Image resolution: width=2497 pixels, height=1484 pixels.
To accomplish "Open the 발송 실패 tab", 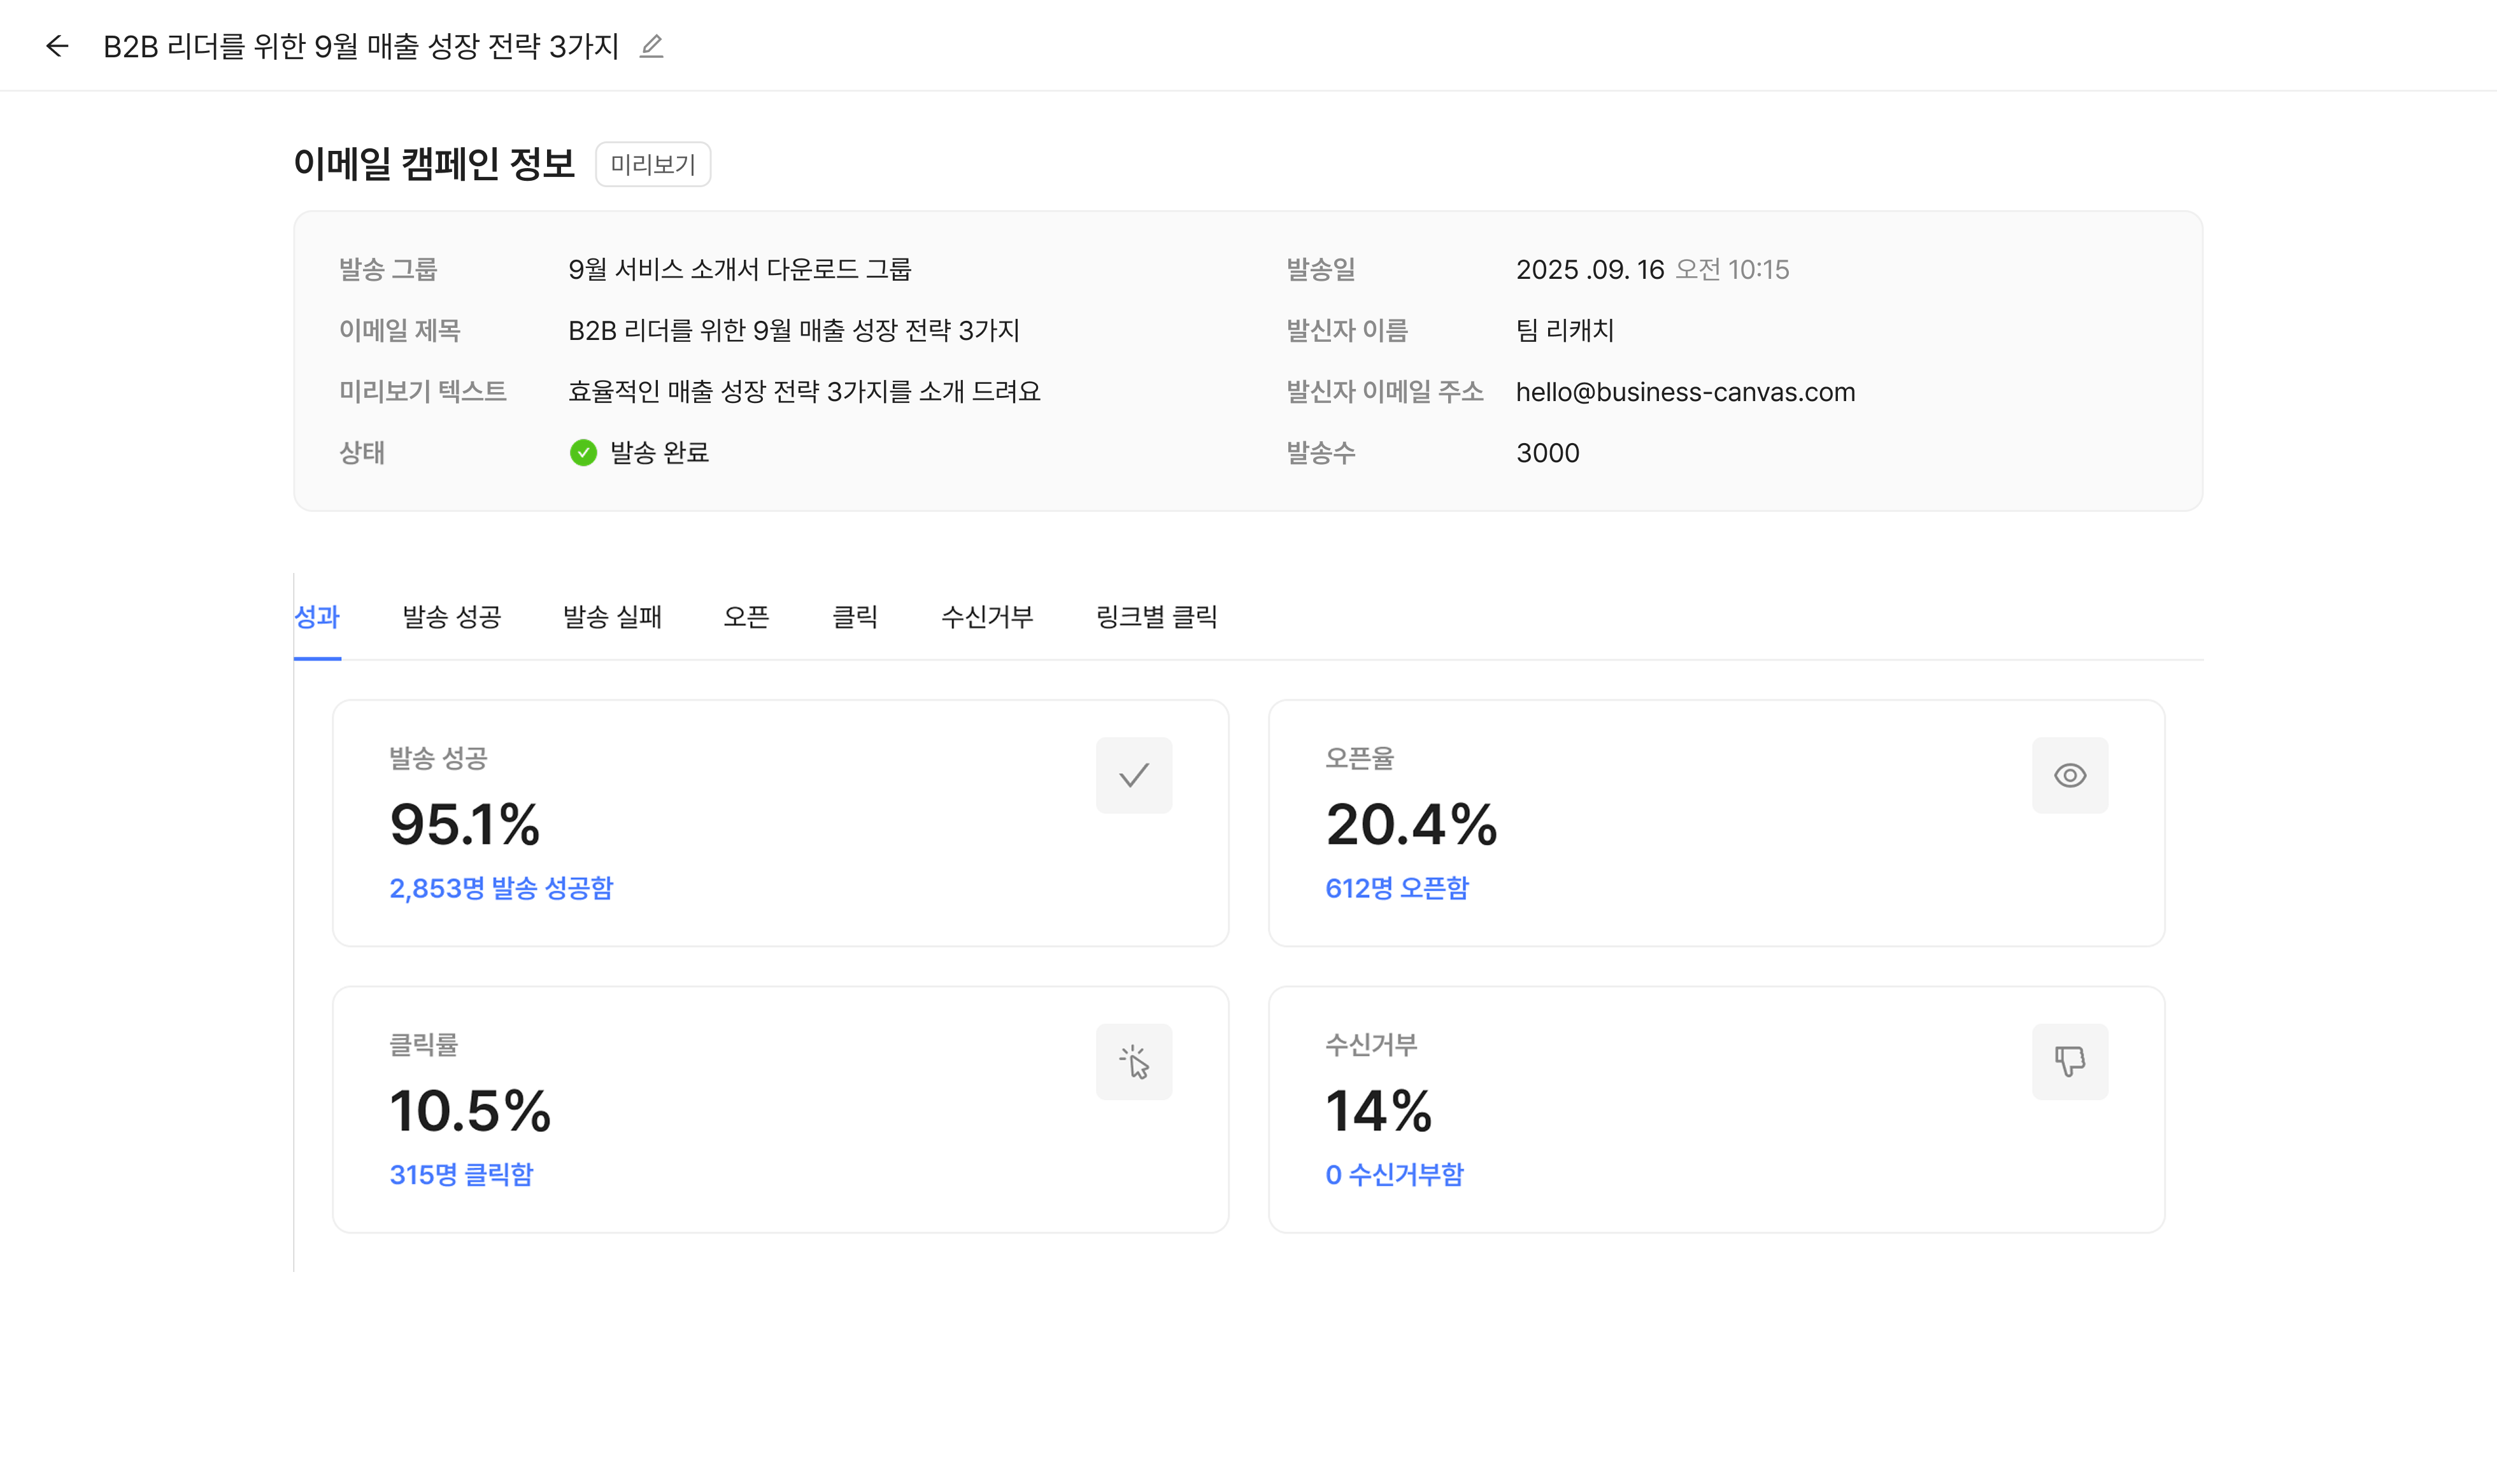I will (x=612, y=617).
